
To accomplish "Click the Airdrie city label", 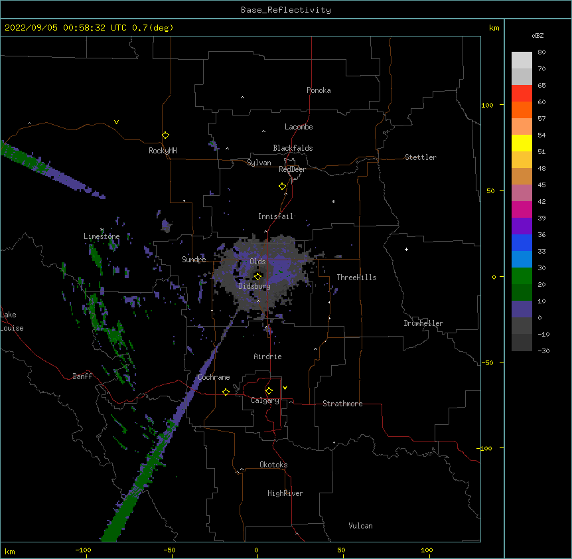I will click(267, 357).
